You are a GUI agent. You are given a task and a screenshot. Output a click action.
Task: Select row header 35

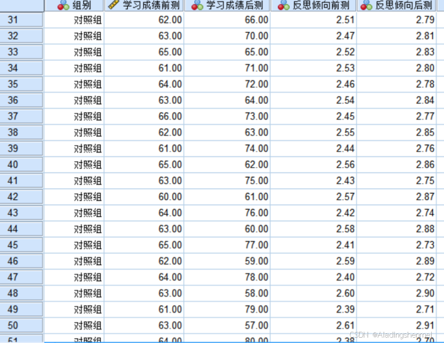click(x=21, y=84)
